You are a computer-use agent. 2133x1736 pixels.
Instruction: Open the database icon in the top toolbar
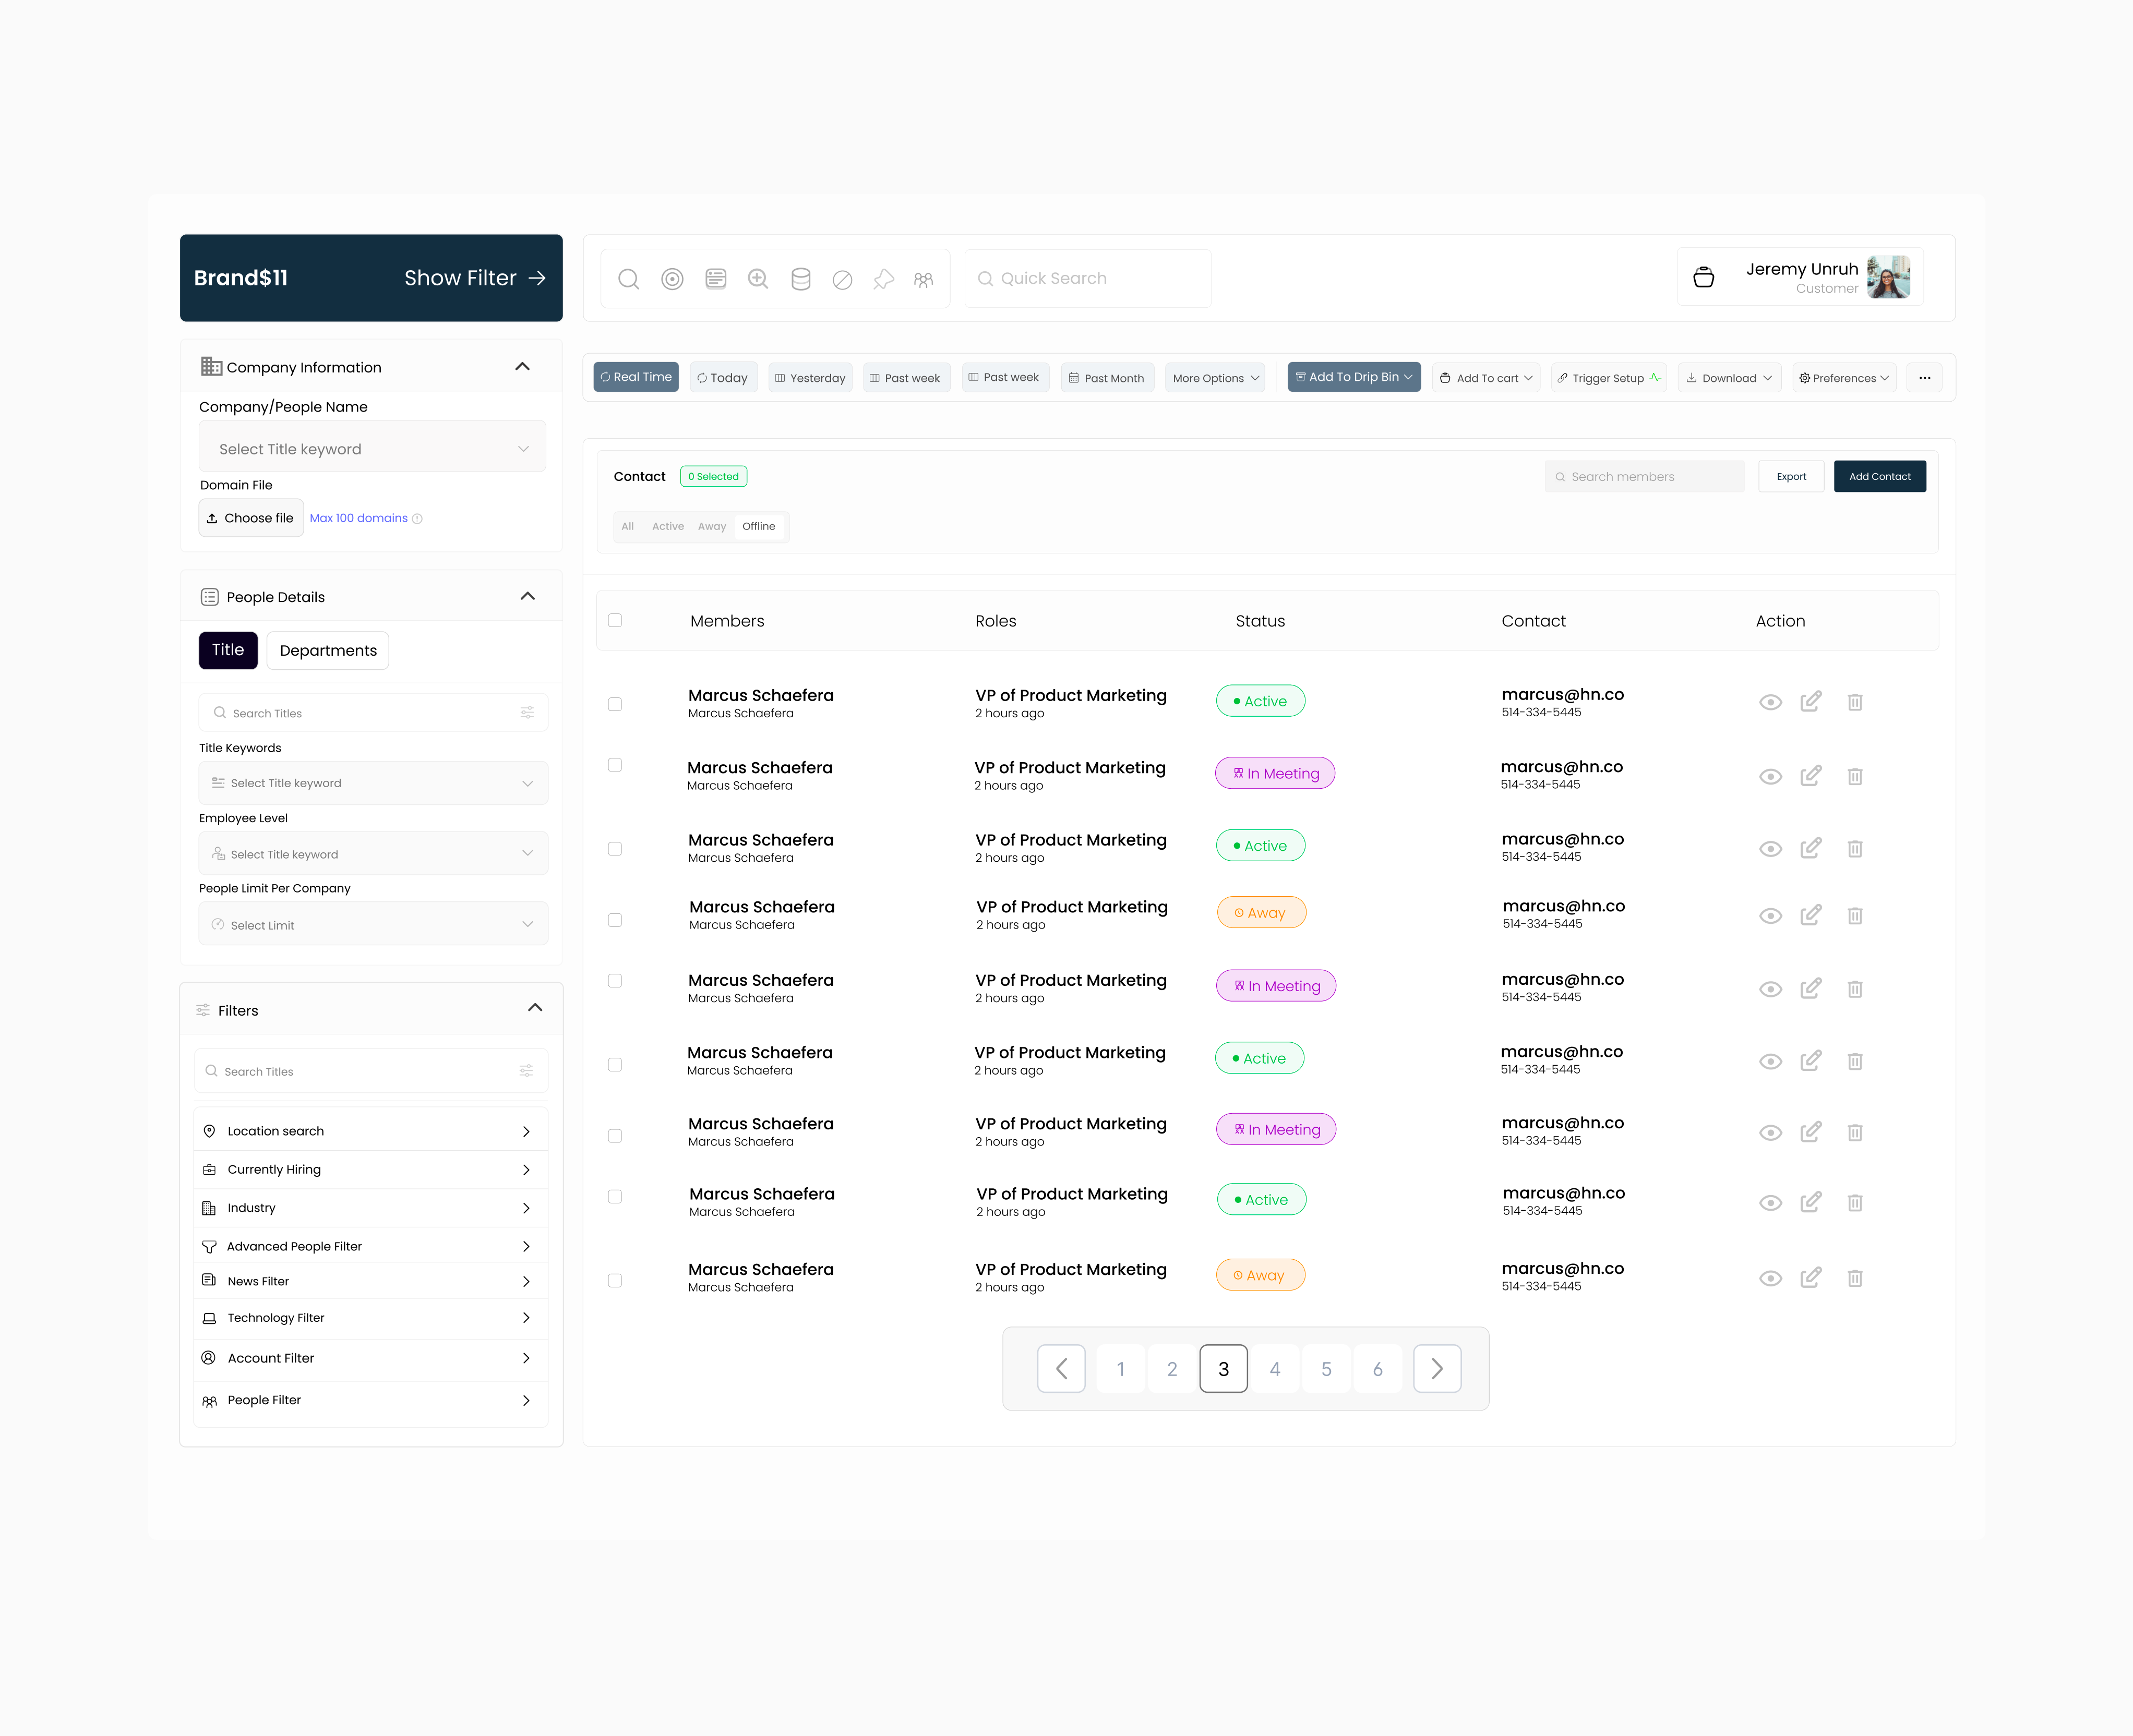click(800, 278)
